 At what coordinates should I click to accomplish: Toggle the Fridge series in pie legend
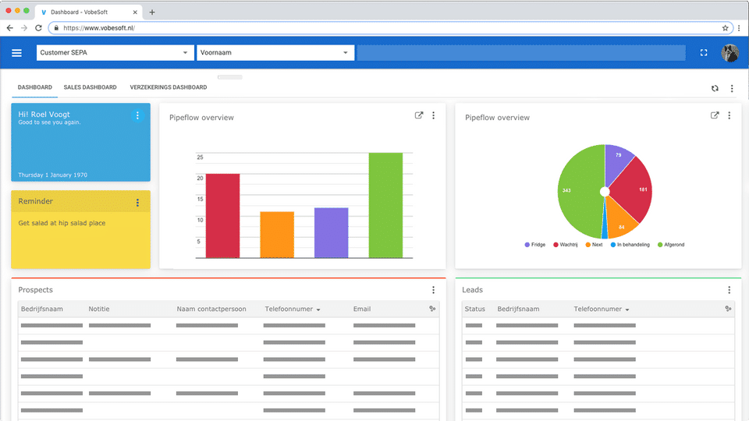pos(535,245)
